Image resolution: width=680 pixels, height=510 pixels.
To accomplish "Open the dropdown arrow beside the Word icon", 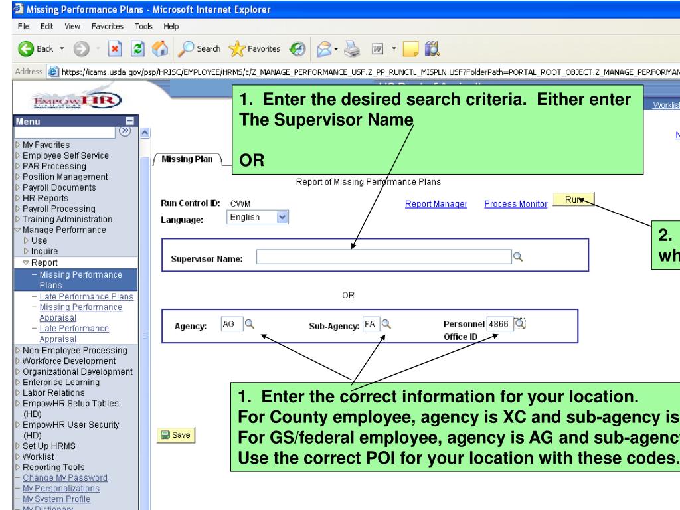I will [x=394, y=49].
